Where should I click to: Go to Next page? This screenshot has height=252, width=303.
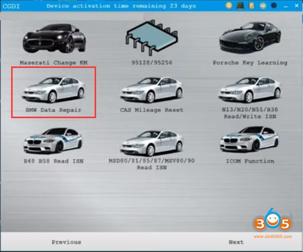236,242
